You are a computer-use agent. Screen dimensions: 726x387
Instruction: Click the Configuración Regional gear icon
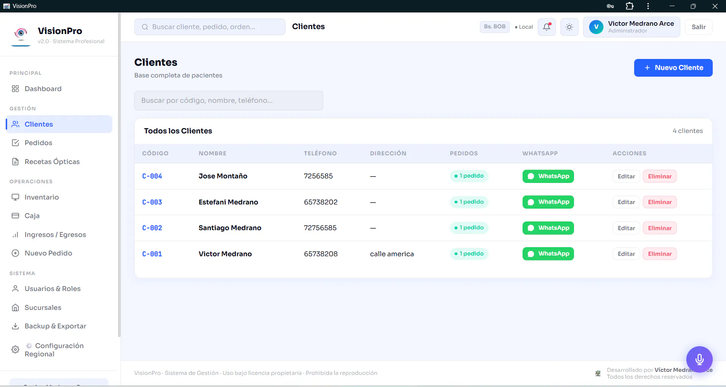(x=15, y=350)
